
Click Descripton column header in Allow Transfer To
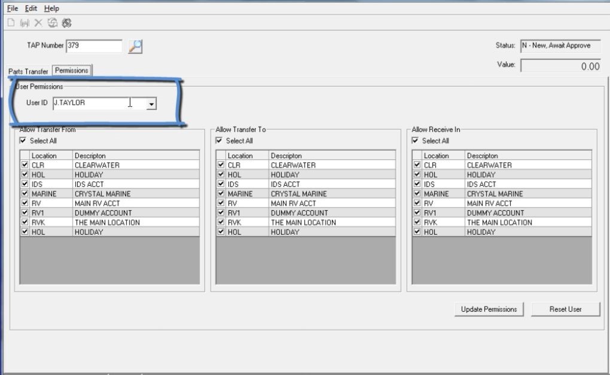pyautogui.click(x=332, y=155)
